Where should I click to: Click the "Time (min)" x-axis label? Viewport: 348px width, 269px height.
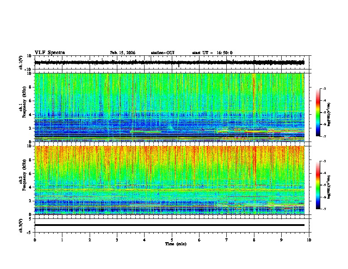click(176, 244)
